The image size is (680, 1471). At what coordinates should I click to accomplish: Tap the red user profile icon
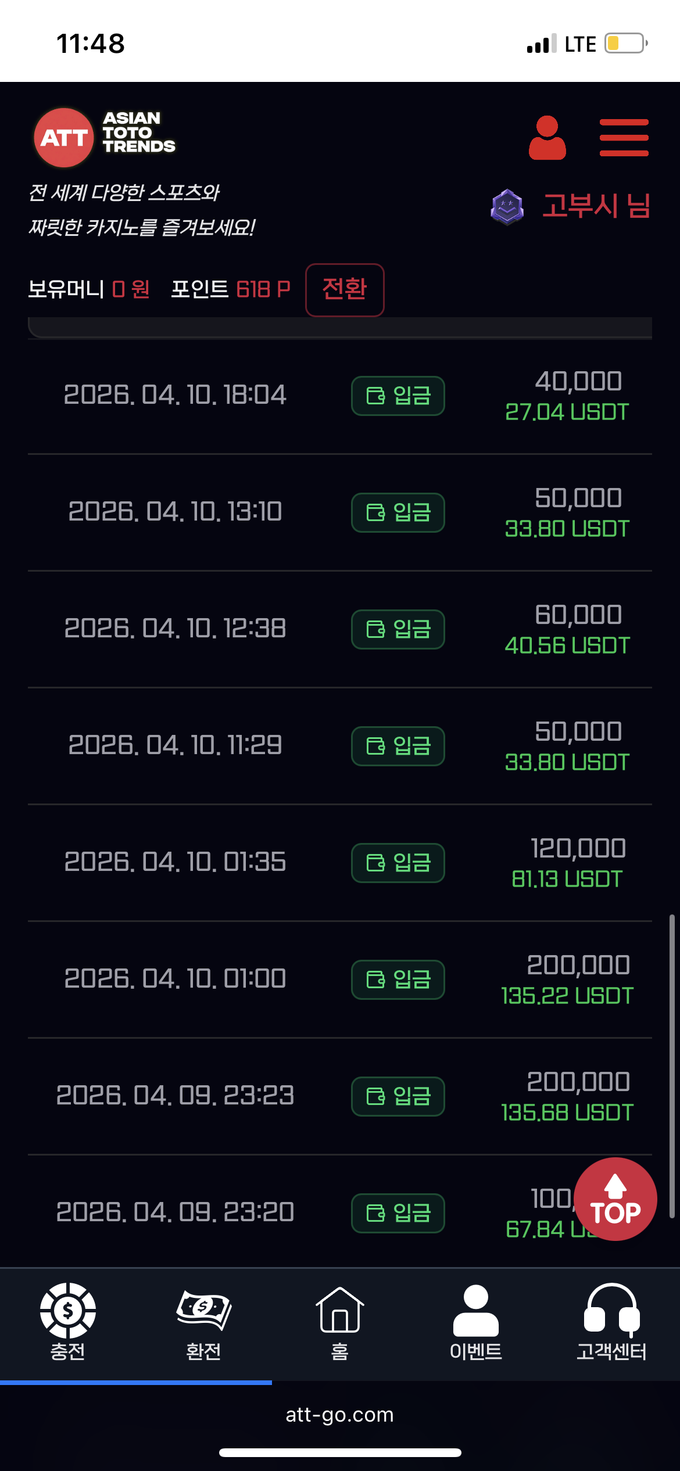tap(547, 138)
